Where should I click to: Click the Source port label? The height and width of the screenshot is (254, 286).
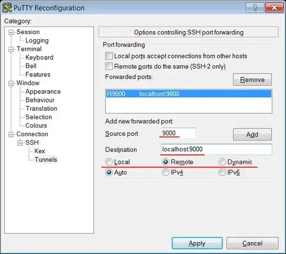click(121, 134)
